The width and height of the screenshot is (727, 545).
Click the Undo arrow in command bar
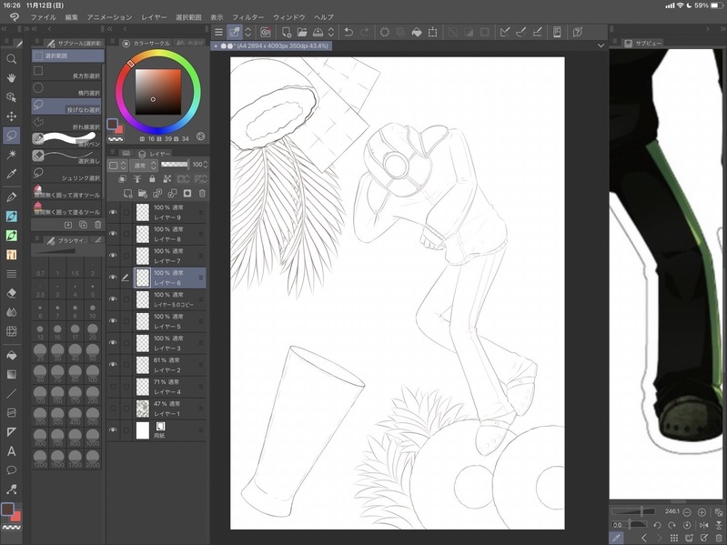pos(348,32)
